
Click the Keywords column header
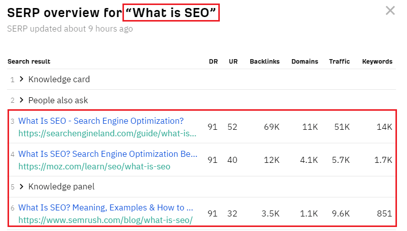pos(377,62)
